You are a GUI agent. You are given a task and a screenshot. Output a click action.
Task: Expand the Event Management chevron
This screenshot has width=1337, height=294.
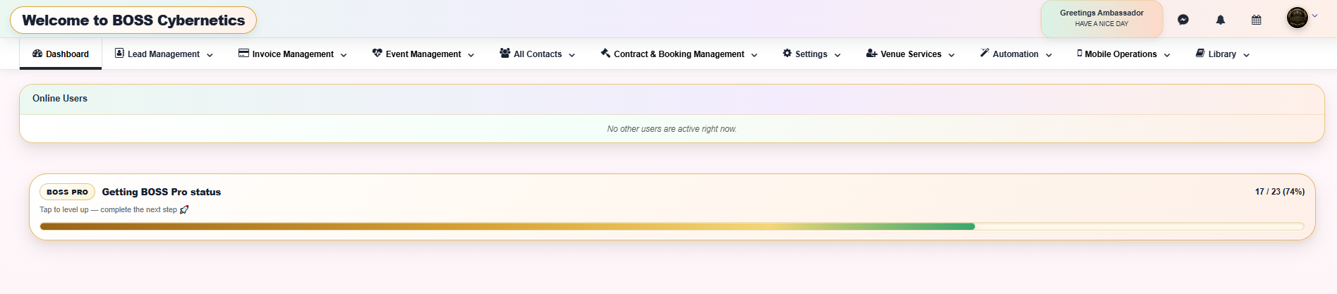coord(471,55)
